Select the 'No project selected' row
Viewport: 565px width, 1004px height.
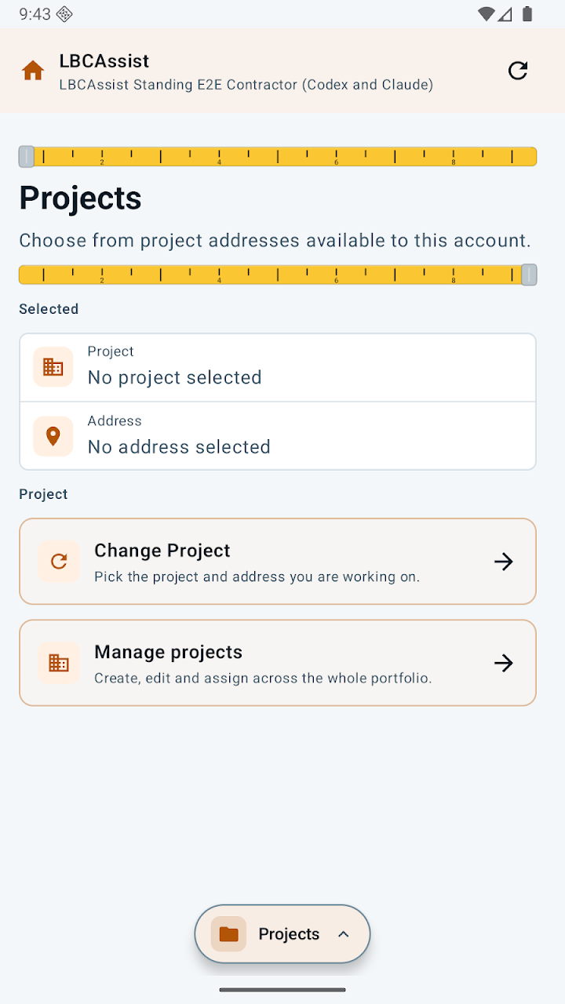(x=278, y=368)
